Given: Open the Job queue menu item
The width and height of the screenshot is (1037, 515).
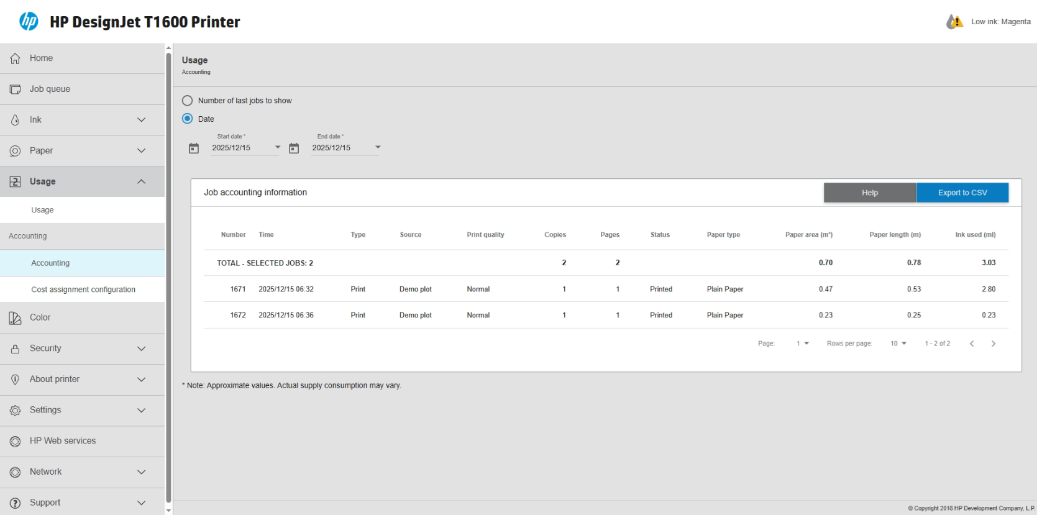Looking at the screenshot, I should coord(82,89).
